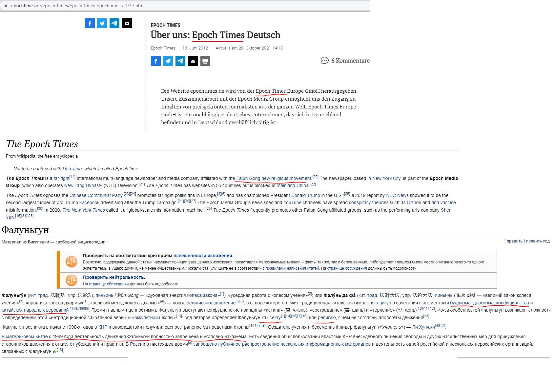Follow the 'far-right' link
Image resolution: width=555 pixels, height=365 pixels.
(x=61, y=178)
